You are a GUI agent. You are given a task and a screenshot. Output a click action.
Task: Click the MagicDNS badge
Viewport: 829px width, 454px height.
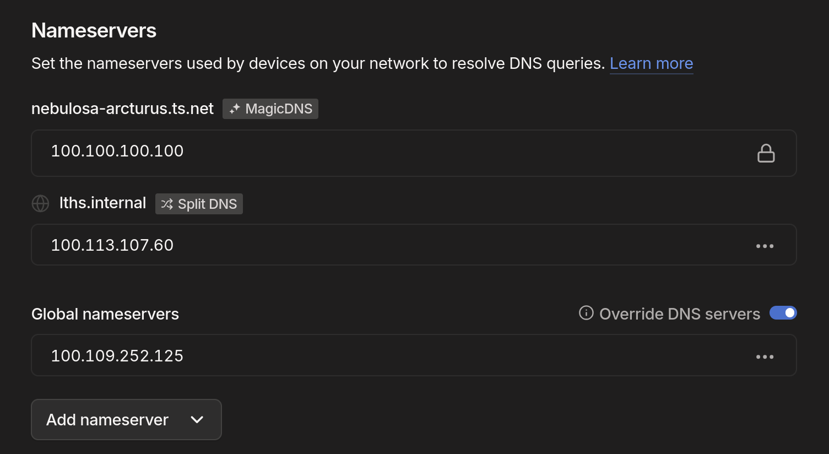(270, 109)
